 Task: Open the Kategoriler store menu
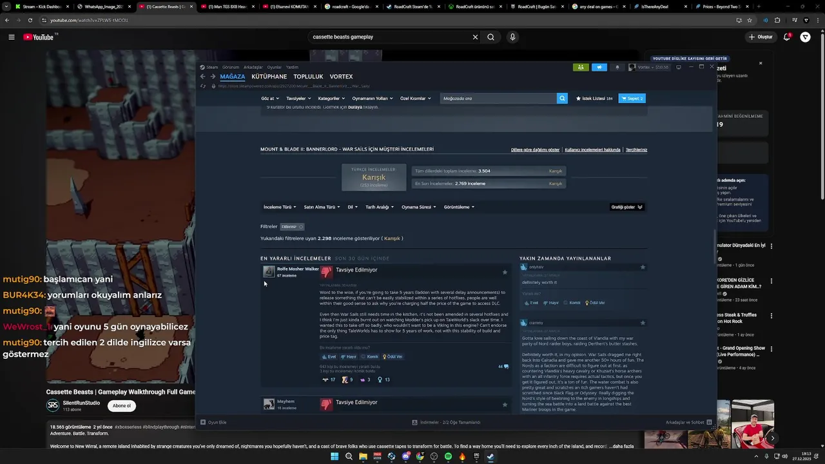click(x=331, y=99)
